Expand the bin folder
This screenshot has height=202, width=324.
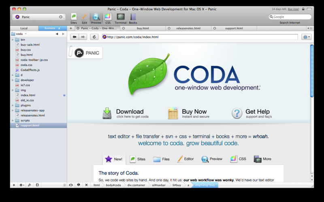[13, 40]
